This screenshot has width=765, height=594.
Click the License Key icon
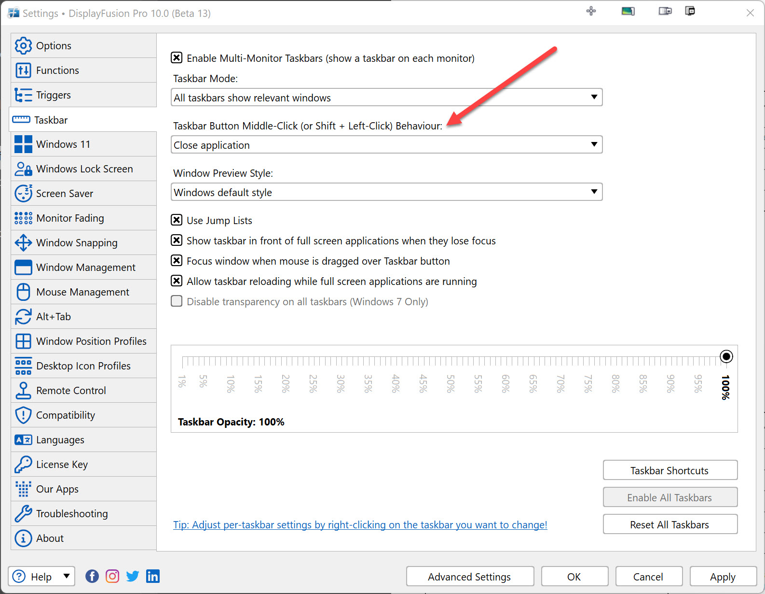(23, 464)
